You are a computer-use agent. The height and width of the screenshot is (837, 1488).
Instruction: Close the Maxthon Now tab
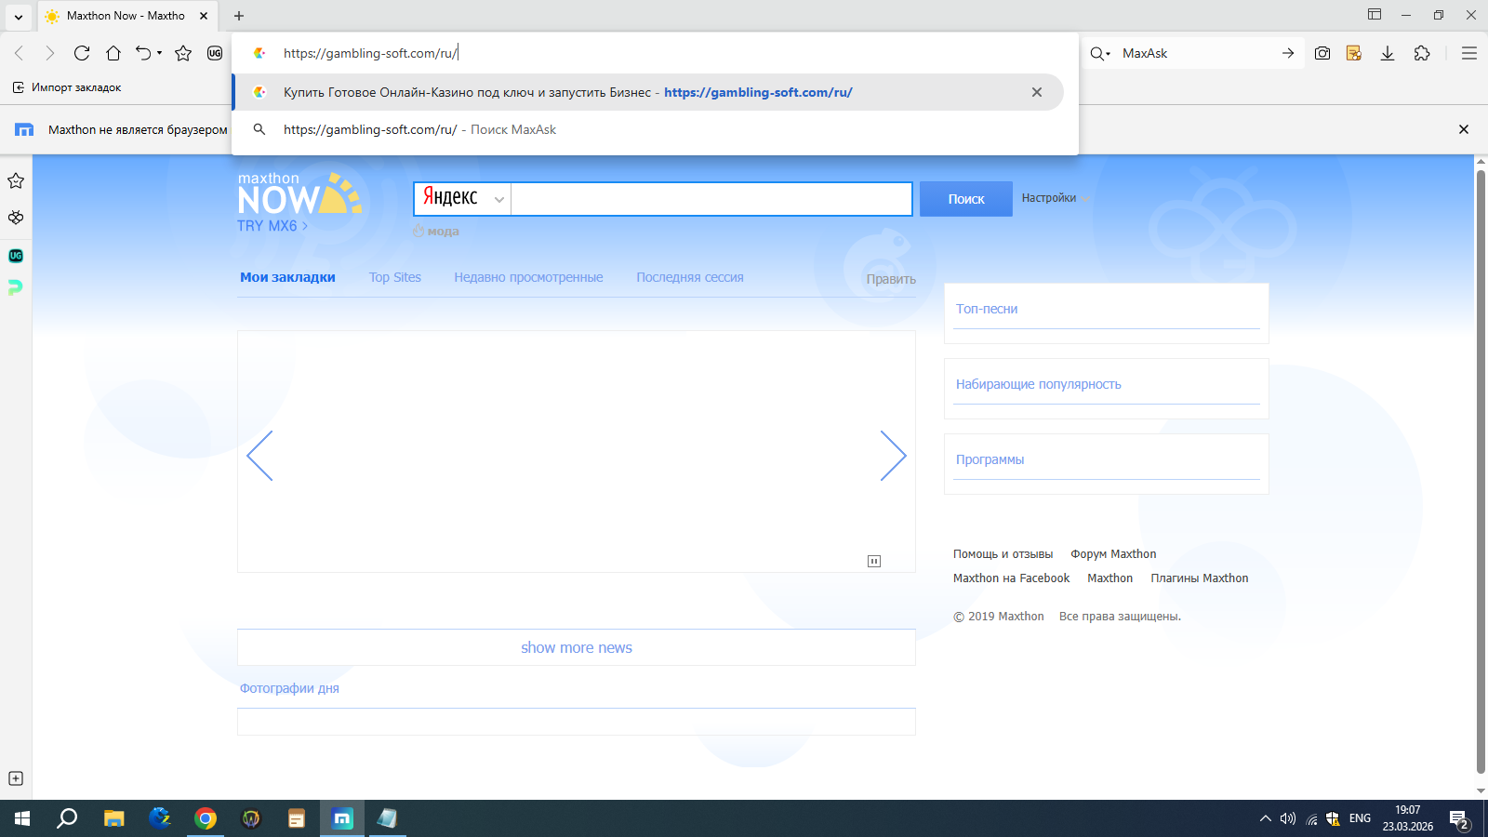[204, 16]
